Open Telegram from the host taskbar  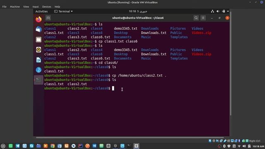[17, 146]
